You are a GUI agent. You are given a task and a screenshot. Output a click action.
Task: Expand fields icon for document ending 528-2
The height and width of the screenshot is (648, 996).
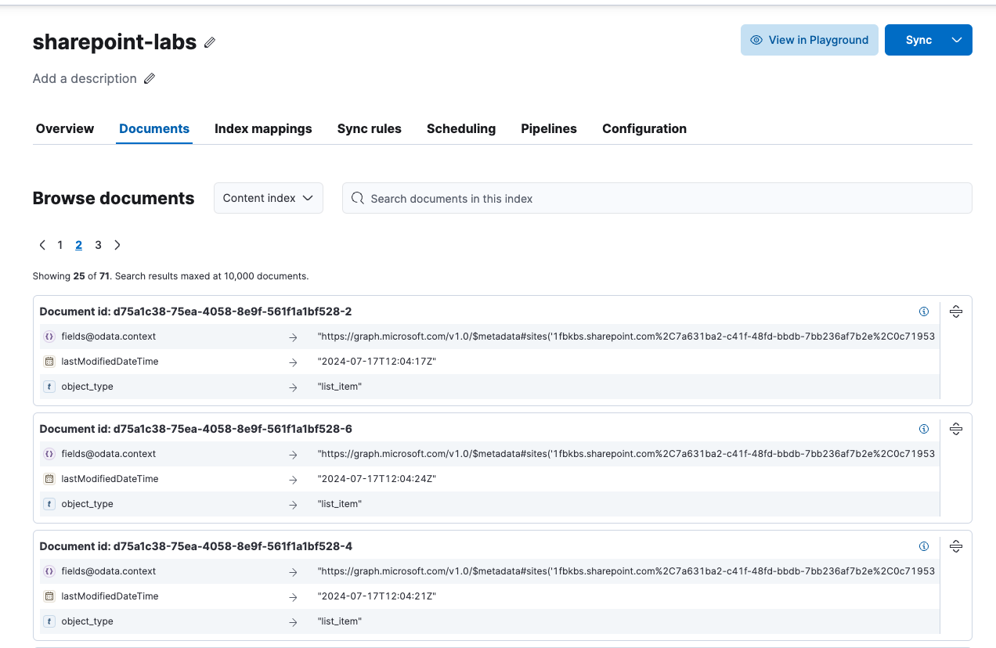point(956,311)
